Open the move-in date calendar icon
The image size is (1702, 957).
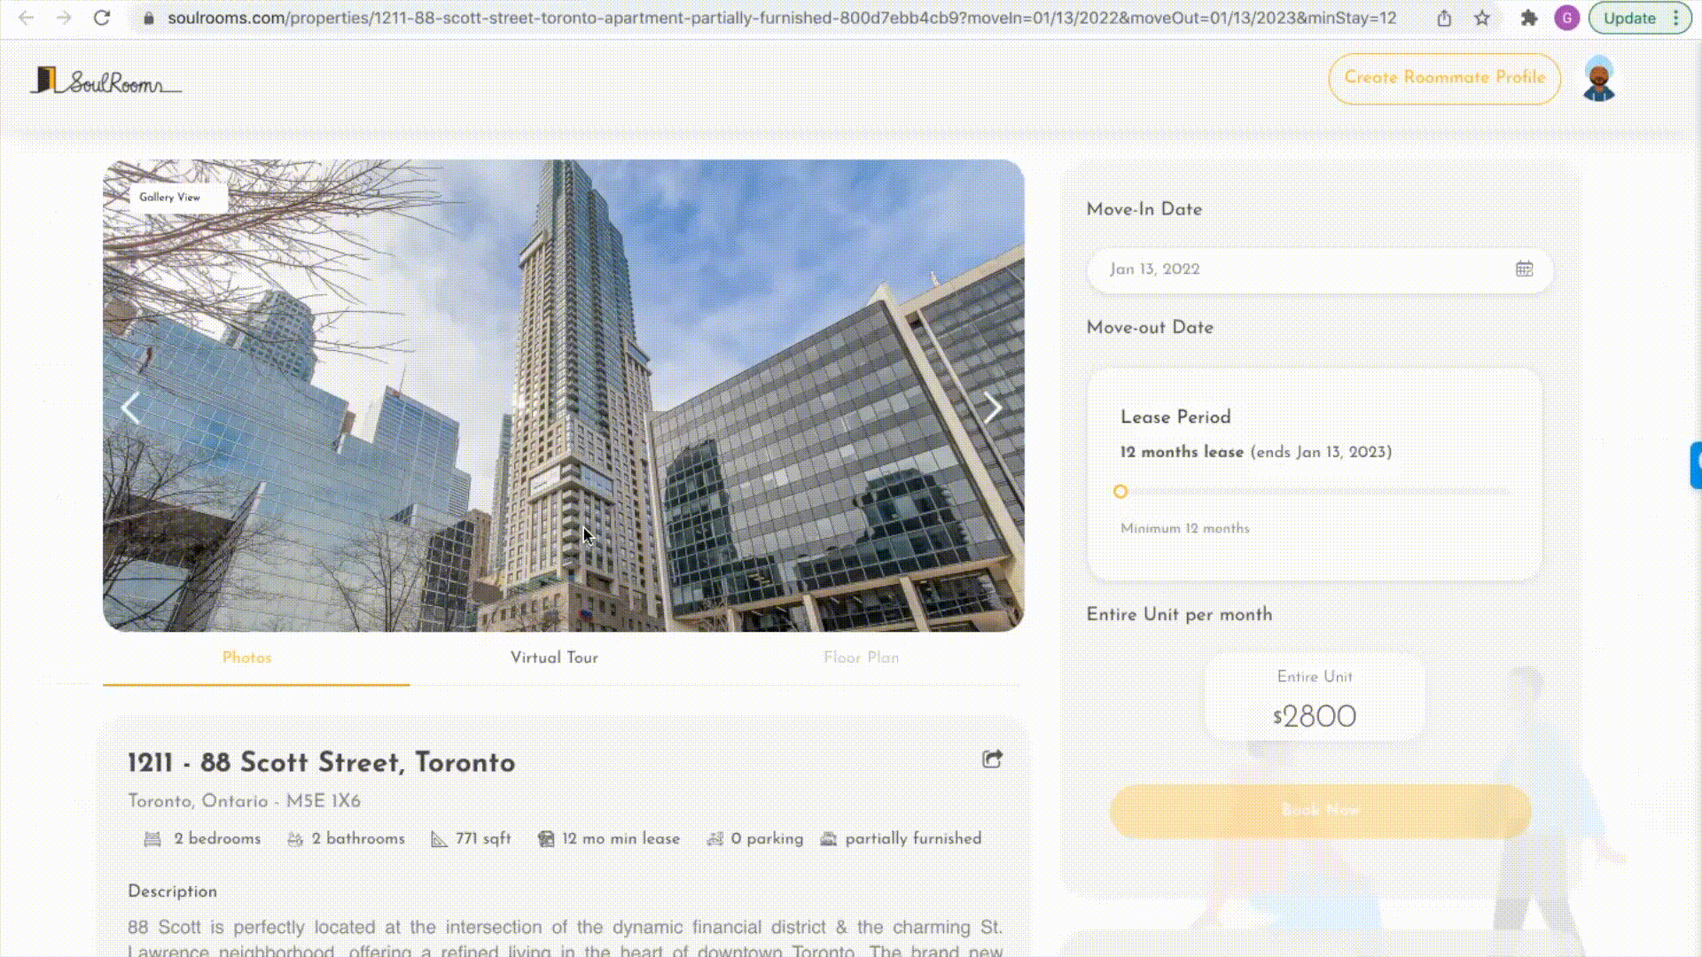1524,269
